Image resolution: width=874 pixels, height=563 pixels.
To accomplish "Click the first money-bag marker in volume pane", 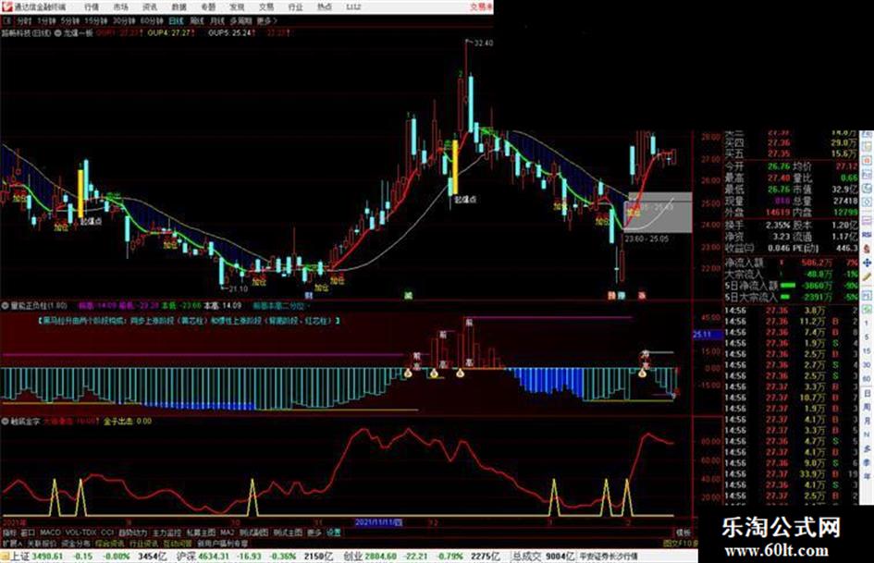I will (408, 373).
